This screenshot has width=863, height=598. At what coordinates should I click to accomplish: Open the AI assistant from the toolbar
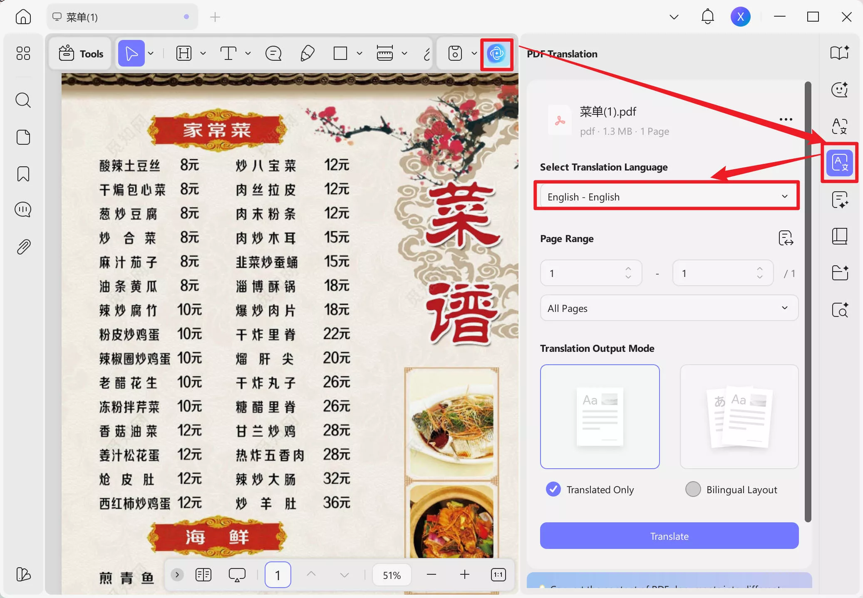[496, 54]
